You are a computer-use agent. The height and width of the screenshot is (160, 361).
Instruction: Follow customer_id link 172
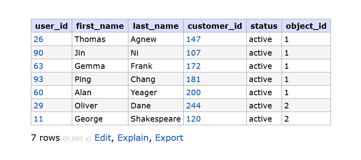pos(193,66)
